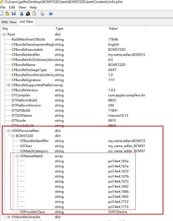Collapse the IONameMatch array node

coord(17,156)
